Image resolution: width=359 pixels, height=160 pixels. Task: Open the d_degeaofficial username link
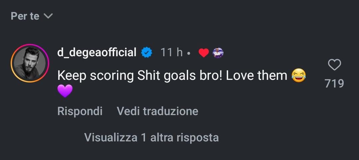coord(97,53)
